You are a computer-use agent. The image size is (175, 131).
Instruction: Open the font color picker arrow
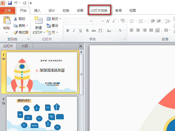[124, 30]
